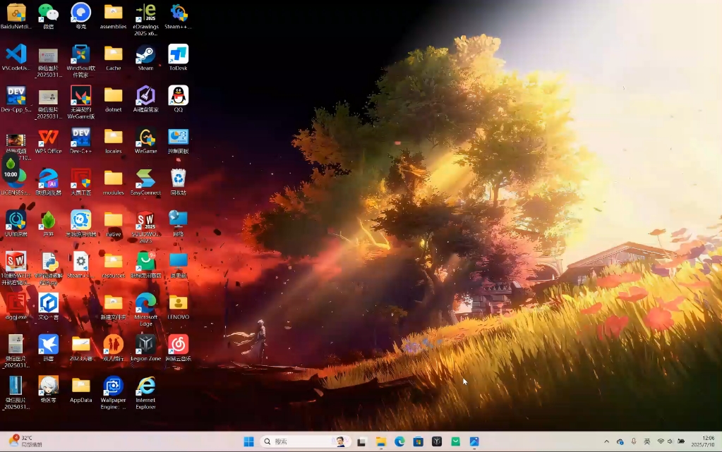722x452 pixels.
Task: Launch the Steam shortcut
Action: point(145,54)
